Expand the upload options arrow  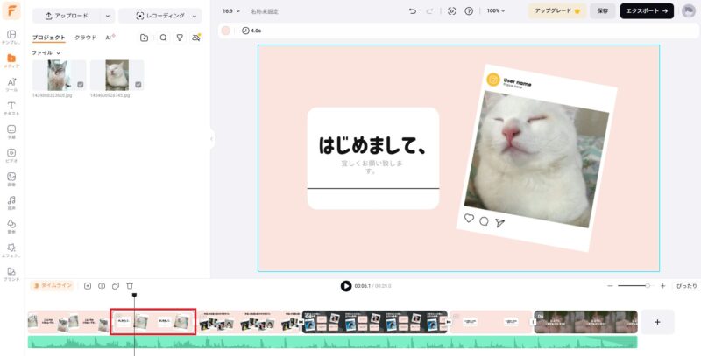(x=107, y=16)
